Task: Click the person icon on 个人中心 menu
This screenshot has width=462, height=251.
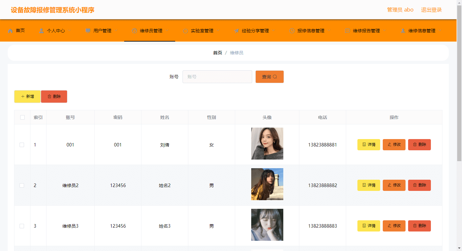Action: 41,31
